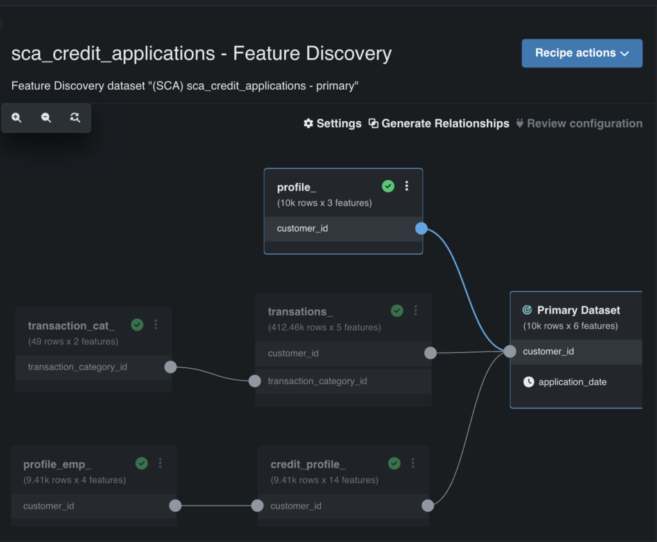Click the zoom in magnifier icon
This screenshot has width=657, height=542.
click(x=16, y=117)
